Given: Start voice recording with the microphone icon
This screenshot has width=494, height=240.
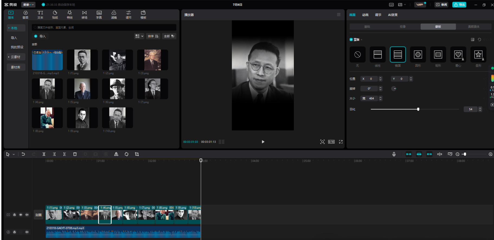Looking at the screenshot, I should pyautogui.click(x=394, y=154).
